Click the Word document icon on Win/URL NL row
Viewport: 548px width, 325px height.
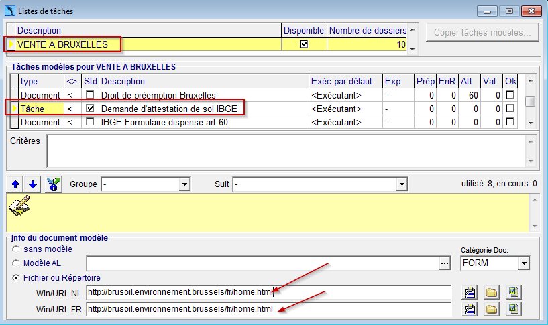[513, 292]
